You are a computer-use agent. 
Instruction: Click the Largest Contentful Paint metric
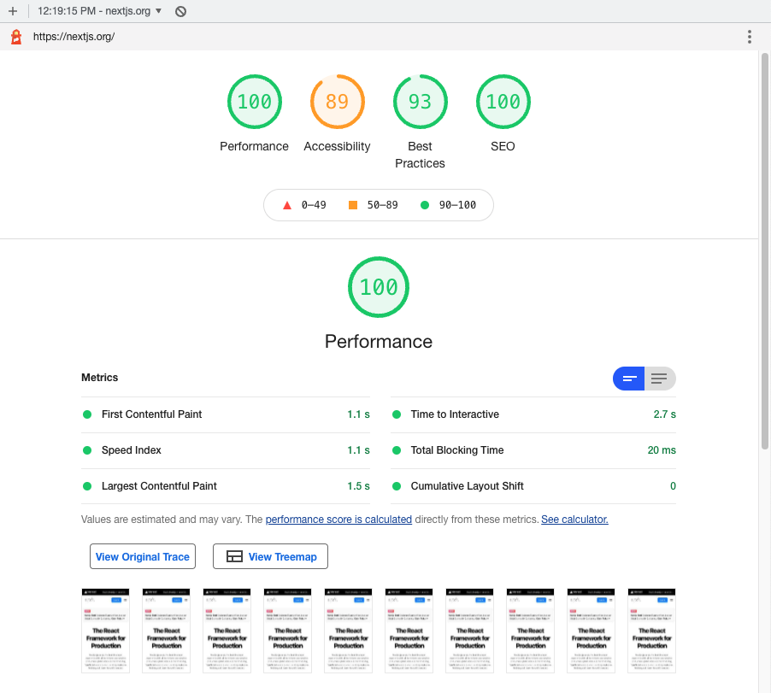[x=226, y=486]
